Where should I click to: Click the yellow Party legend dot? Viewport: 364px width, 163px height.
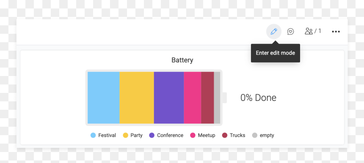(x=125, y=135)
